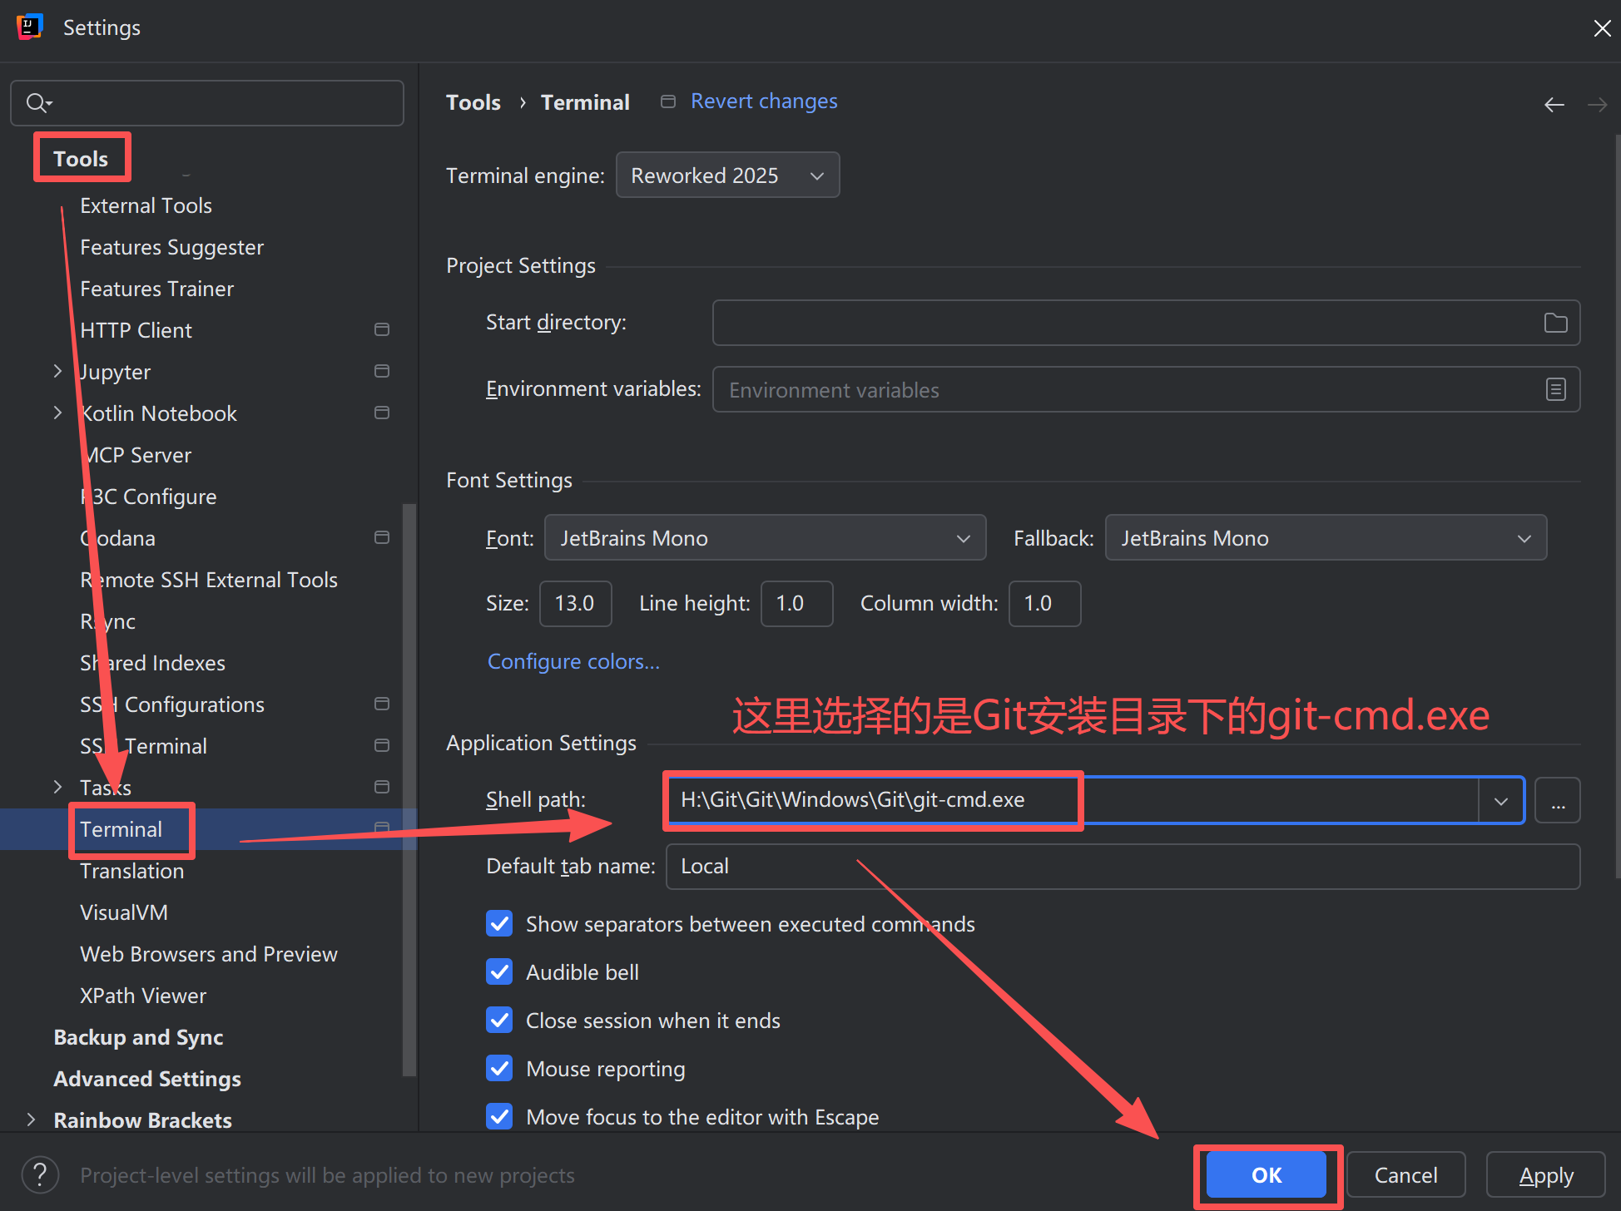The height and width of the screenshot is (1211, 1621).
Task: Click Tools in the breadcrumb
Action: [473, 102]
